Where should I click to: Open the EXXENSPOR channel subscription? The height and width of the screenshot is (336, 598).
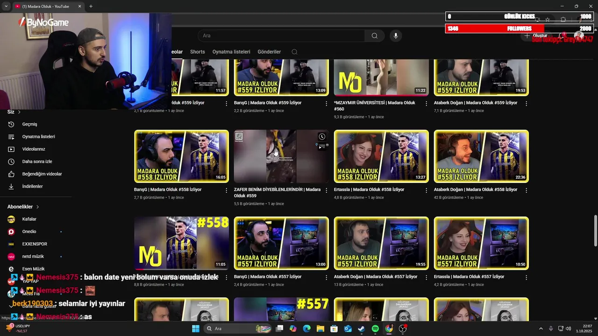click(36, 244)
